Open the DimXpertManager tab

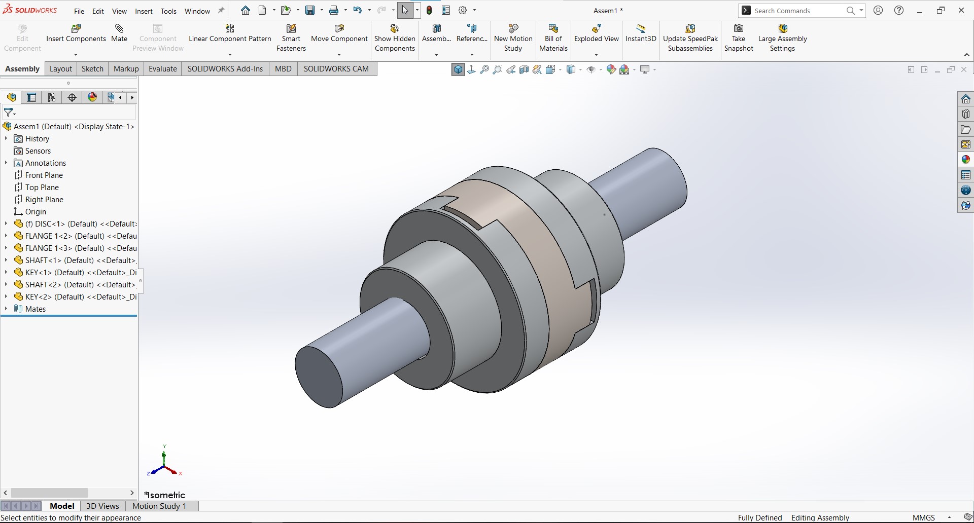[72, 97]
